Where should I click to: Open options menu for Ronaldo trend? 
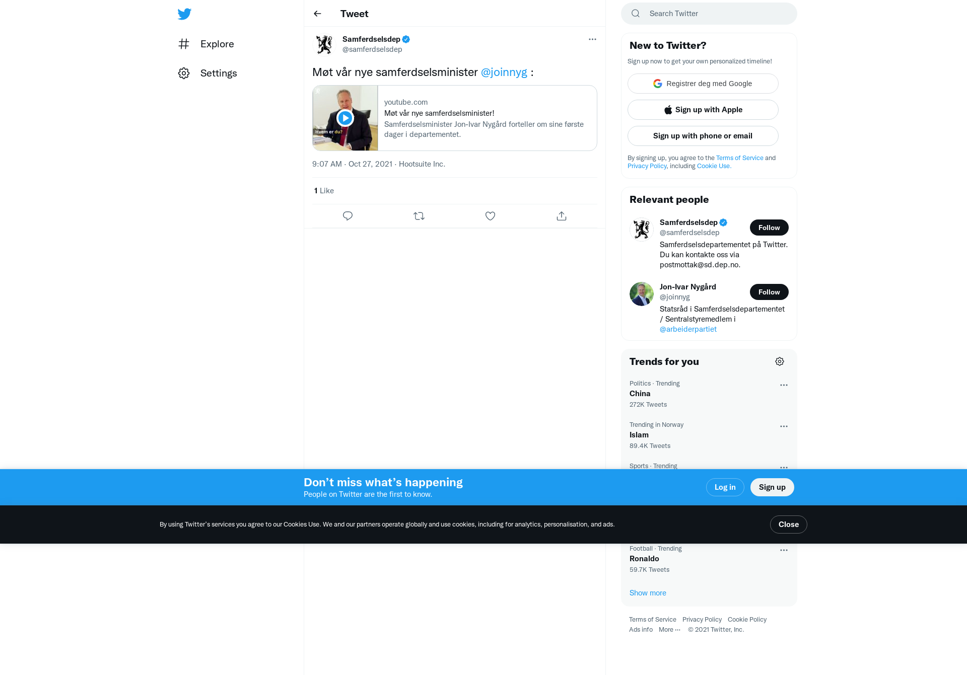pyautogui.click(x=784, y=550)
